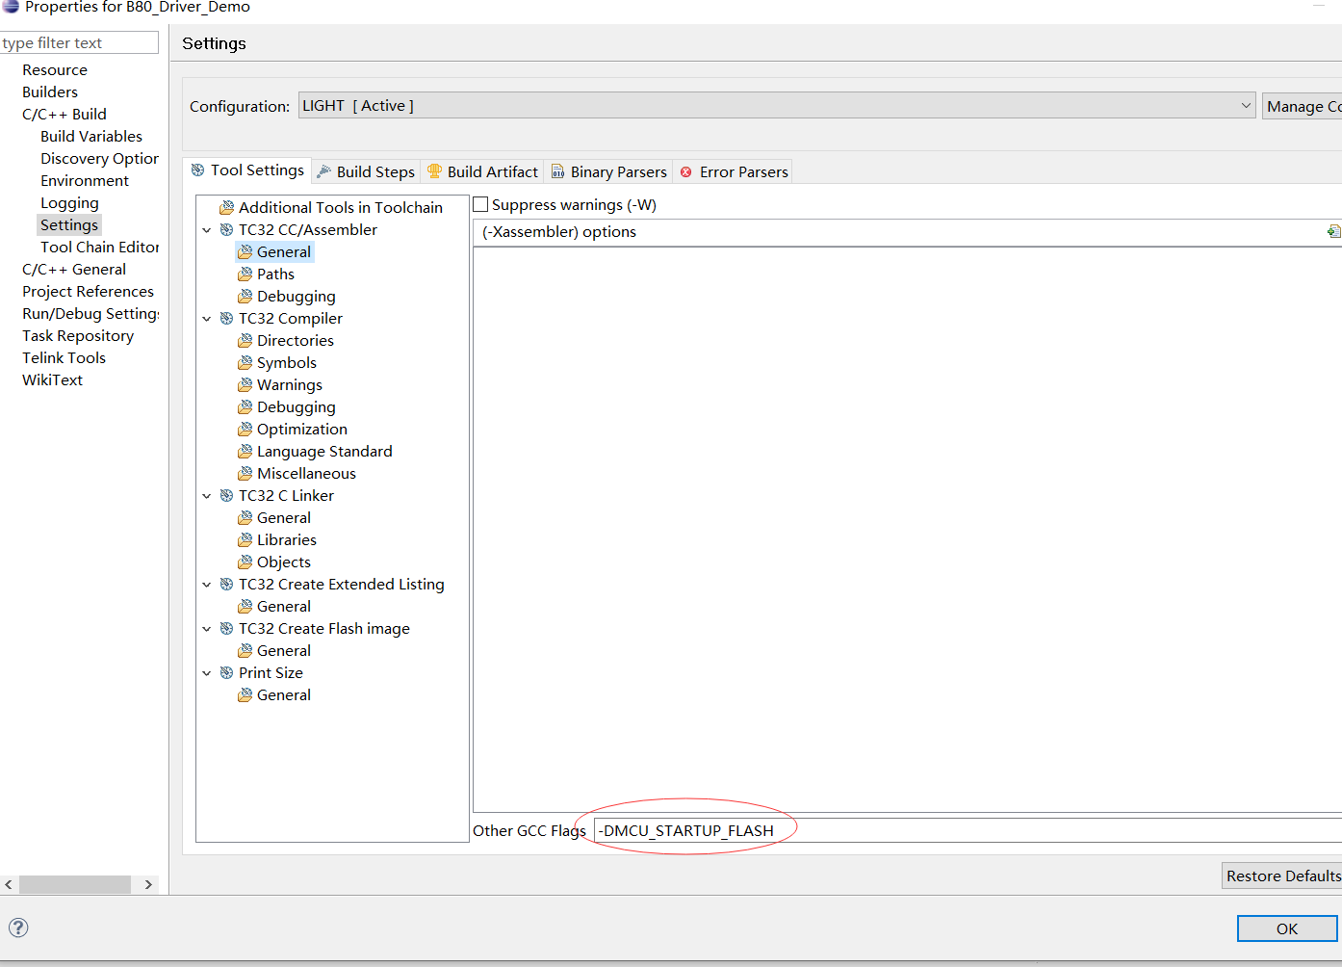Switch to the Tool Settings tab
This screenshot has width=1342, height=967.
(x=247, y=170)
